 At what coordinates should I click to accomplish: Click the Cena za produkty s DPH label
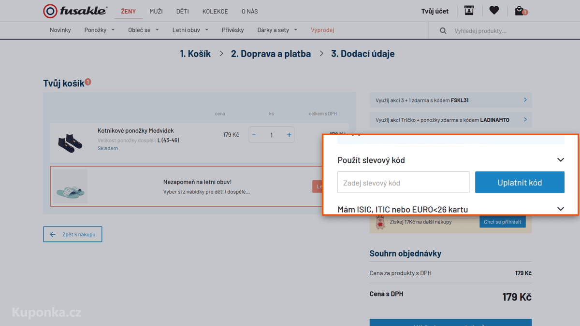[x=401, y=273]
